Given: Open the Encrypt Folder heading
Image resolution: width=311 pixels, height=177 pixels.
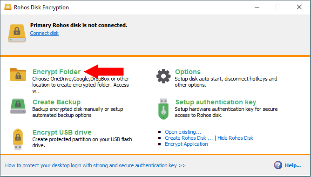Looking at the screenshot, I should (x=56, y=72).
